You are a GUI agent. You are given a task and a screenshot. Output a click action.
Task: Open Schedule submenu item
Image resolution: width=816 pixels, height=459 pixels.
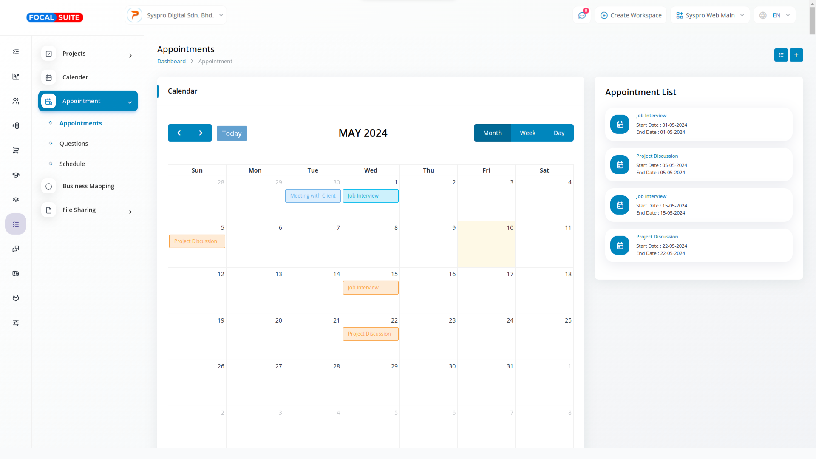(72, 164)
